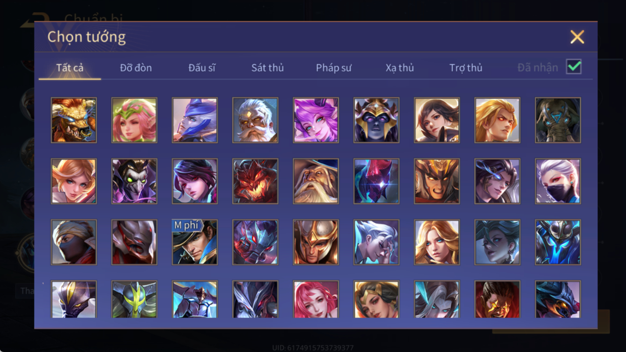Select the red demon-faced hero
Viewport: 626px width, 352px height.
255,181
